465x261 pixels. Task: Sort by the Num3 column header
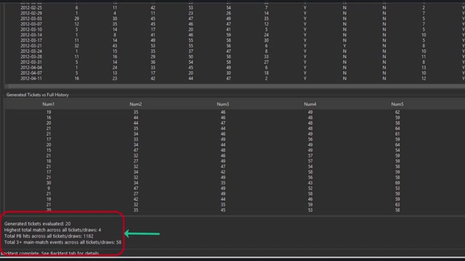click(223, 104)
